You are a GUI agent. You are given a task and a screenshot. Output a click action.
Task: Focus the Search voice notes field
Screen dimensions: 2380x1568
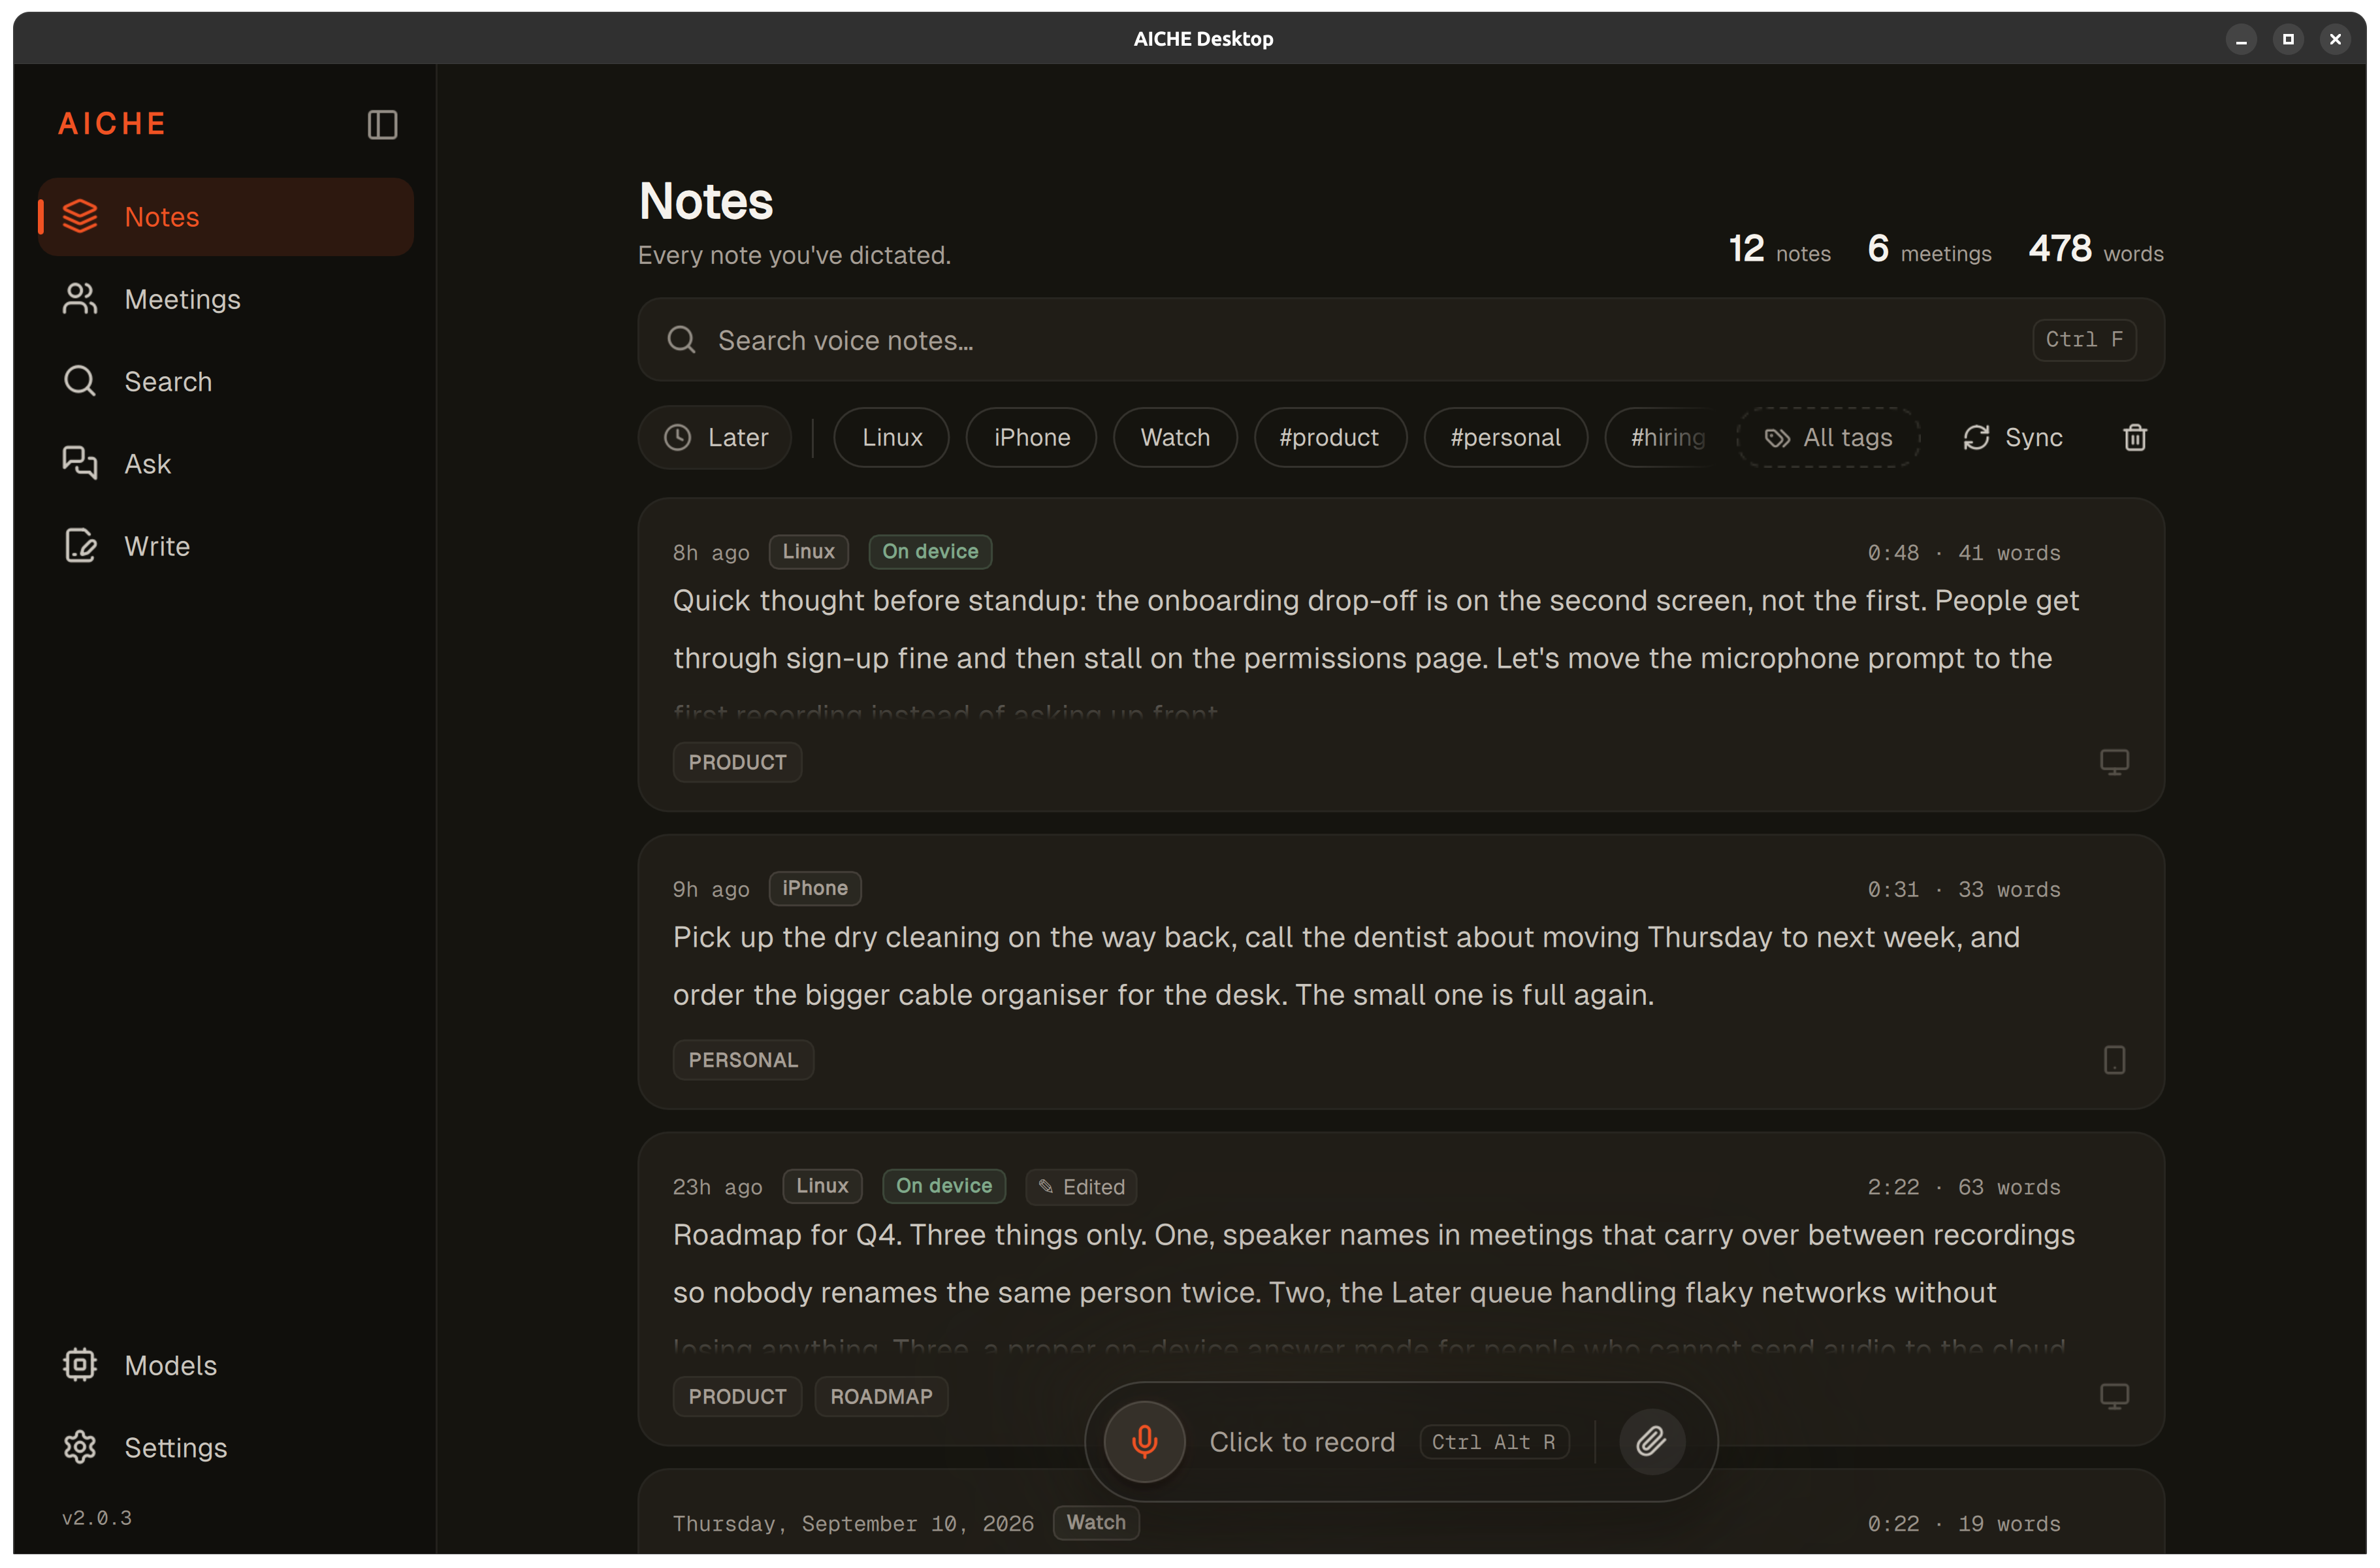pos(1401,340)
